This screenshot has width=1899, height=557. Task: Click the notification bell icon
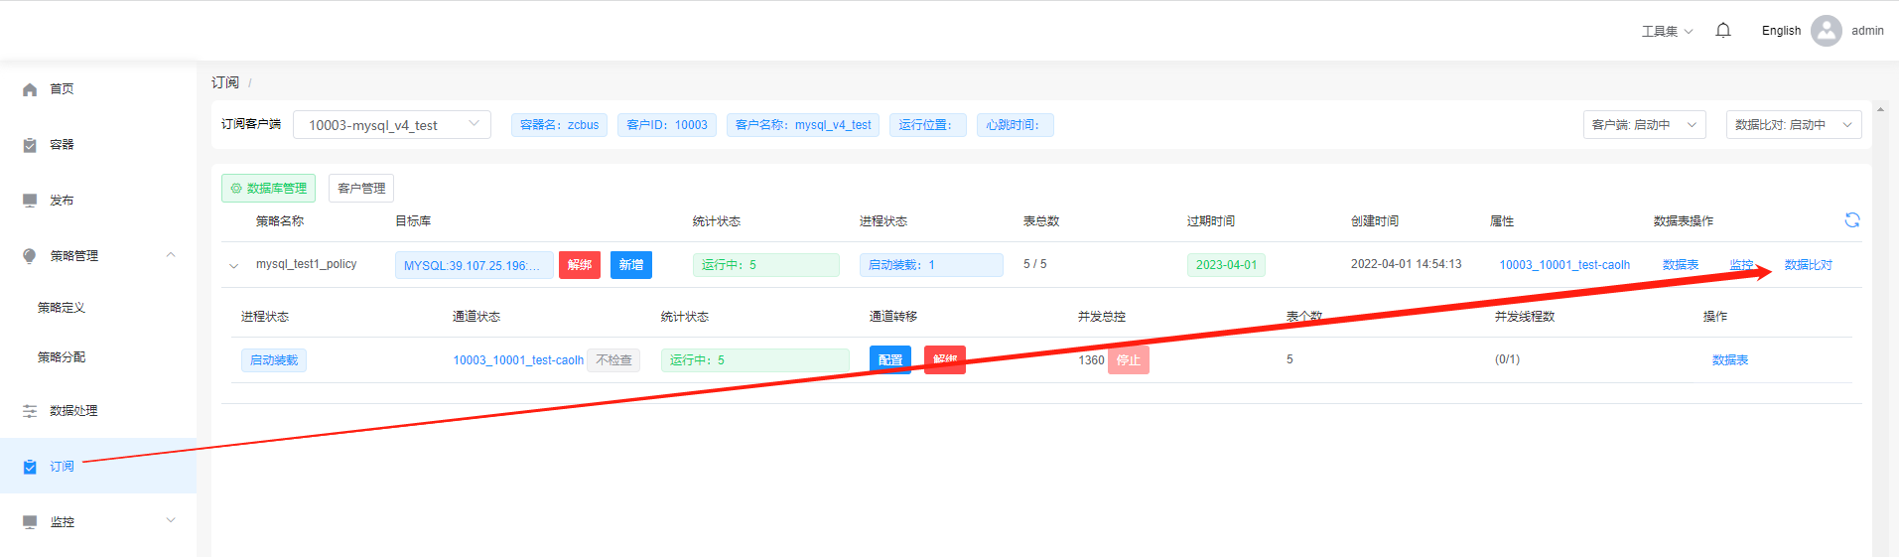pyautogui.click(x=1723, y=31)
